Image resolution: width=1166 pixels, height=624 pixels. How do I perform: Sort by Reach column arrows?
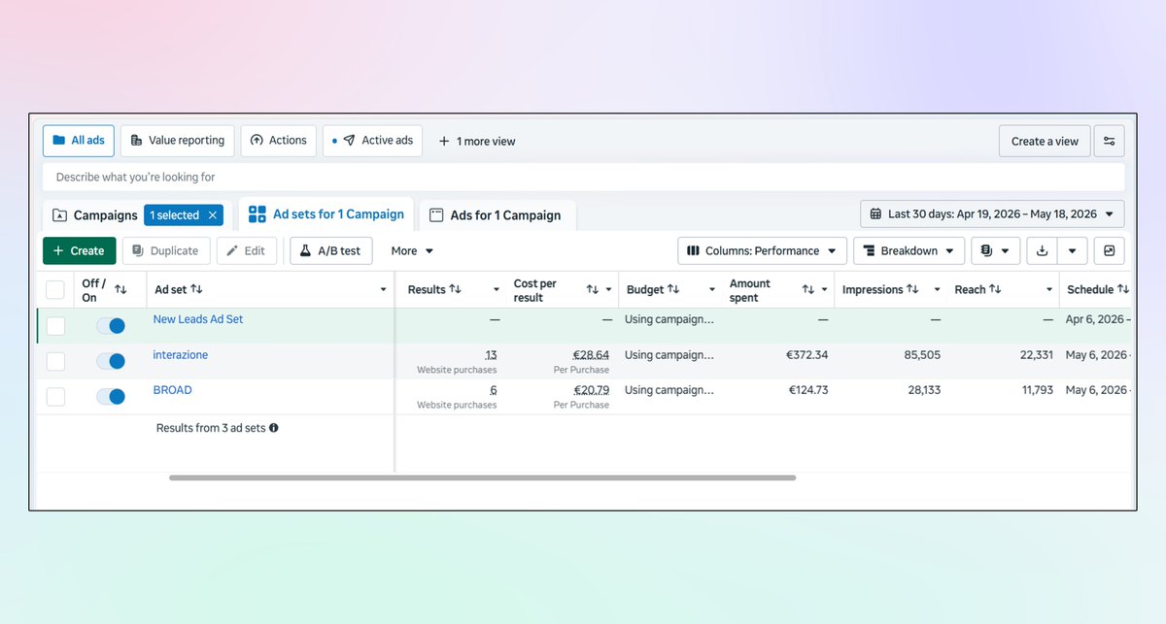(996, 289)
